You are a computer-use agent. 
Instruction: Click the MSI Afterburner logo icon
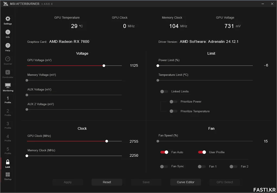(5, 4)
